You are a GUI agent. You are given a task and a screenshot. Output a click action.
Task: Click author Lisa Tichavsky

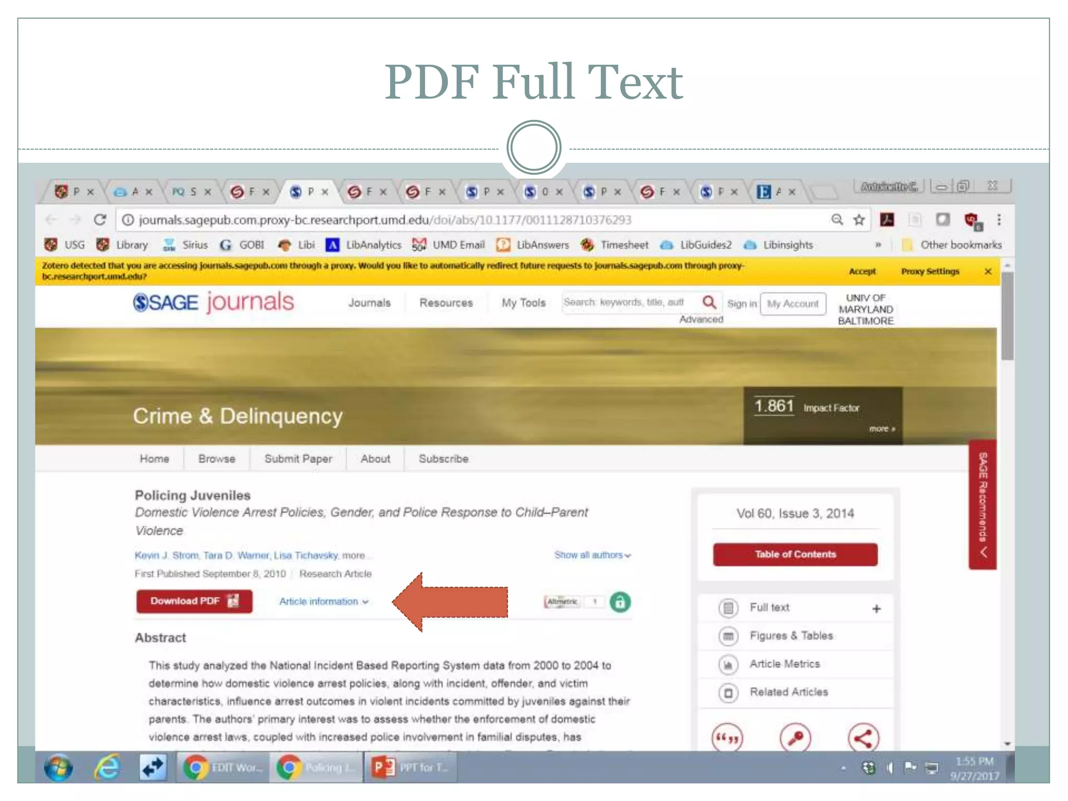[x=306, y=555]
